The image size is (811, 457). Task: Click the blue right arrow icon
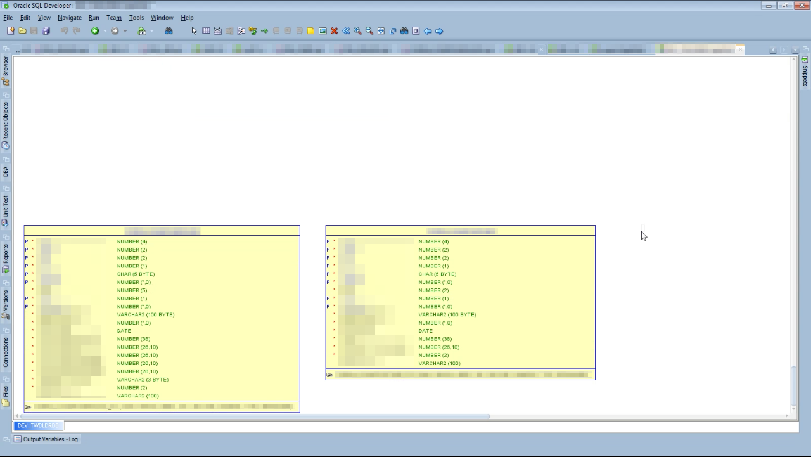pyautogui.click(x=439, y=30)
